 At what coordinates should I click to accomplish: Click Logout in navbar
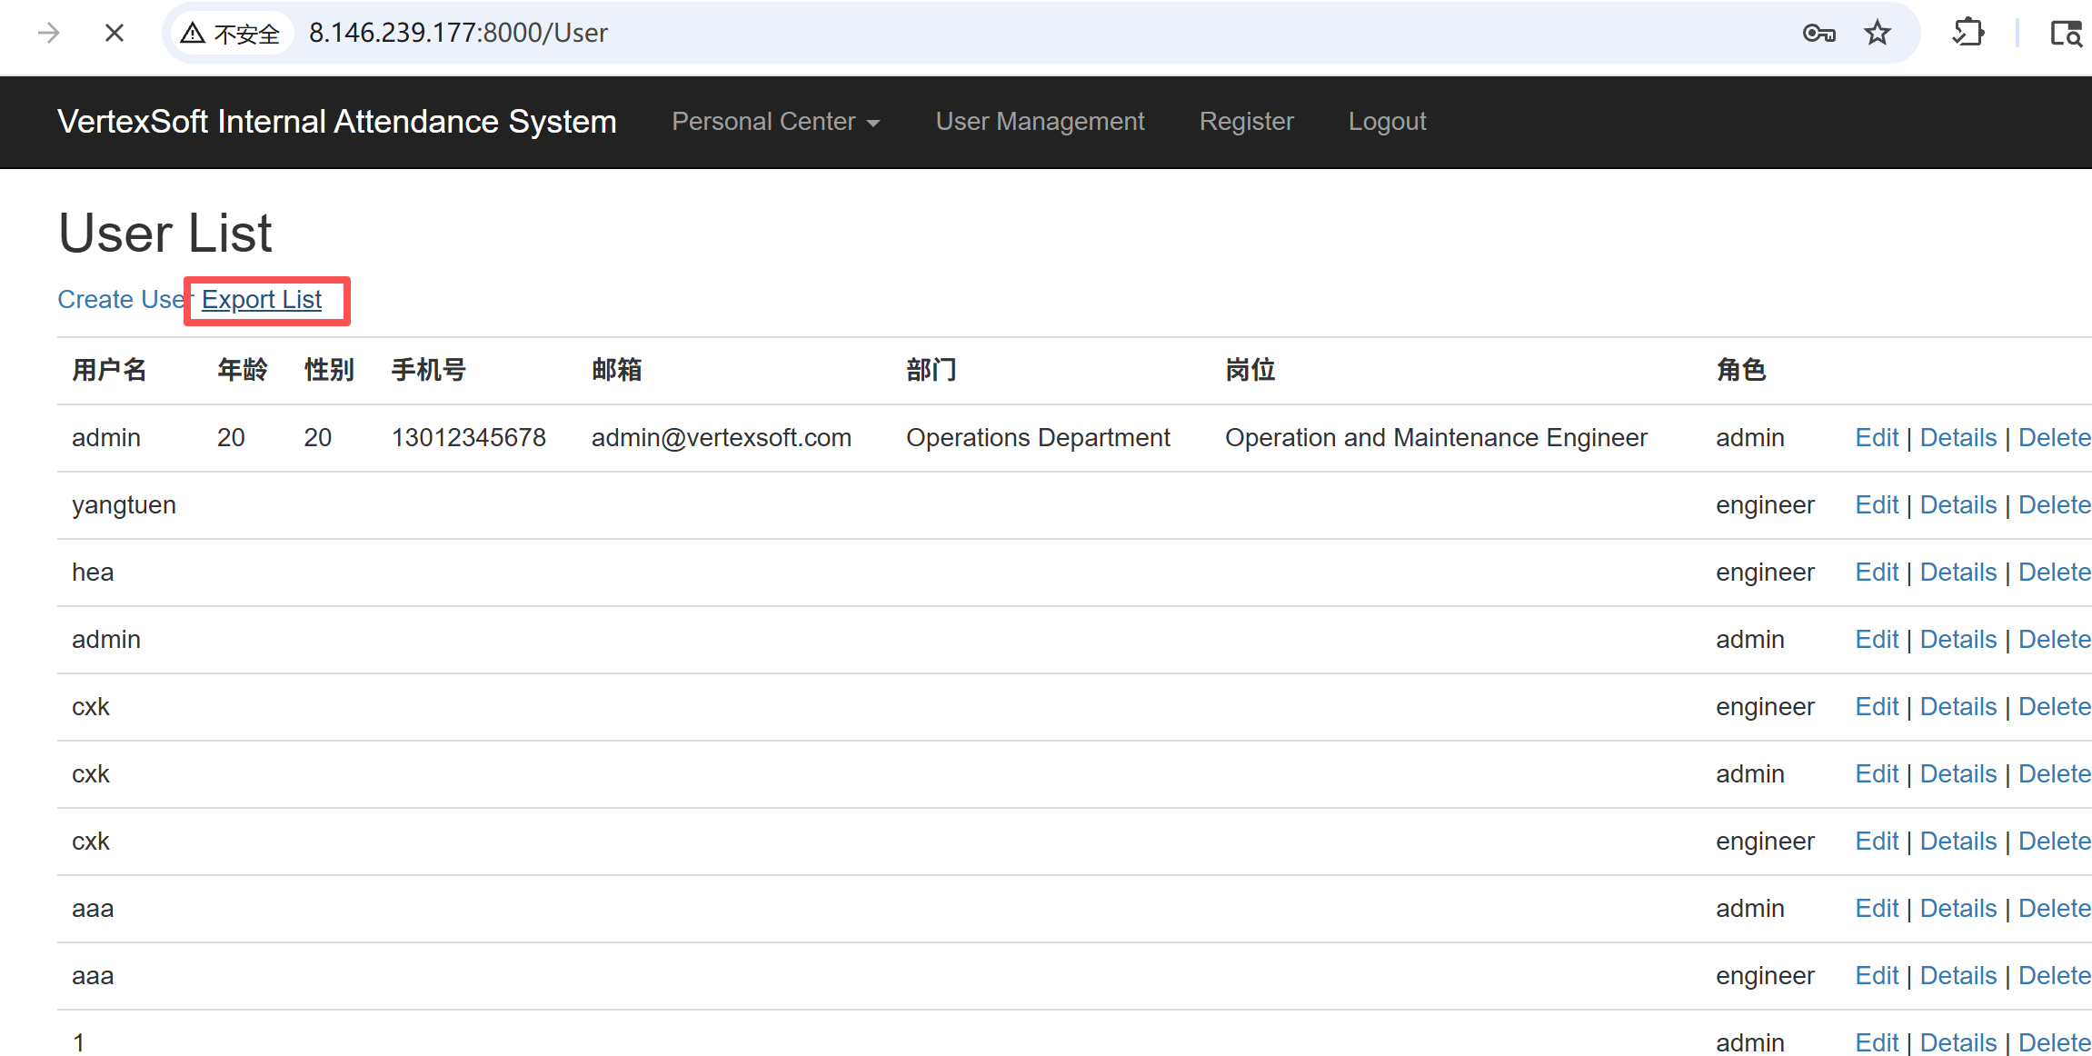tap(1388, 121)
